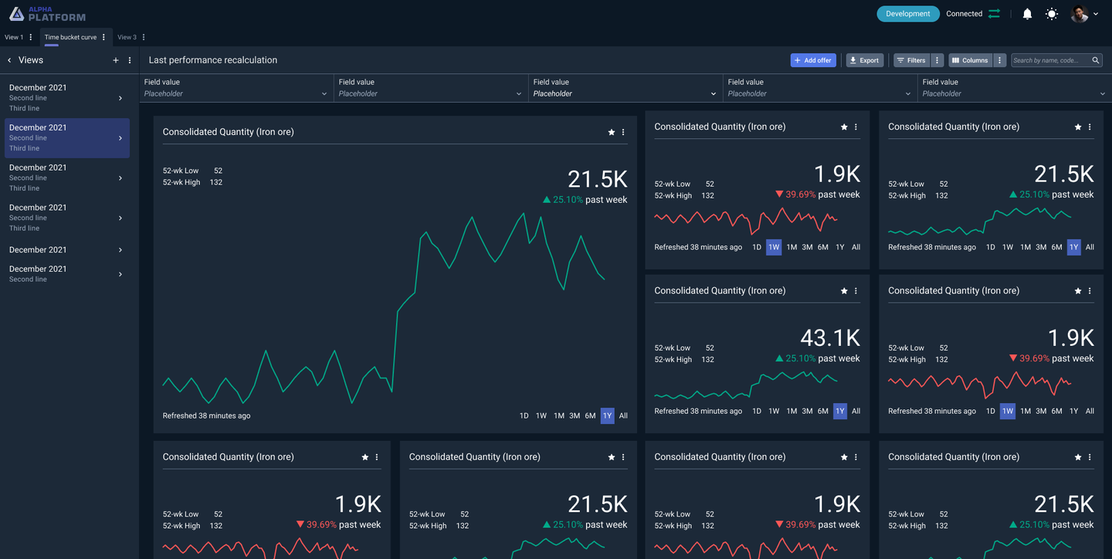Select the 3M range on the 43.1K card
Viewport: 1112px width, 559px height.
(807, 412)
